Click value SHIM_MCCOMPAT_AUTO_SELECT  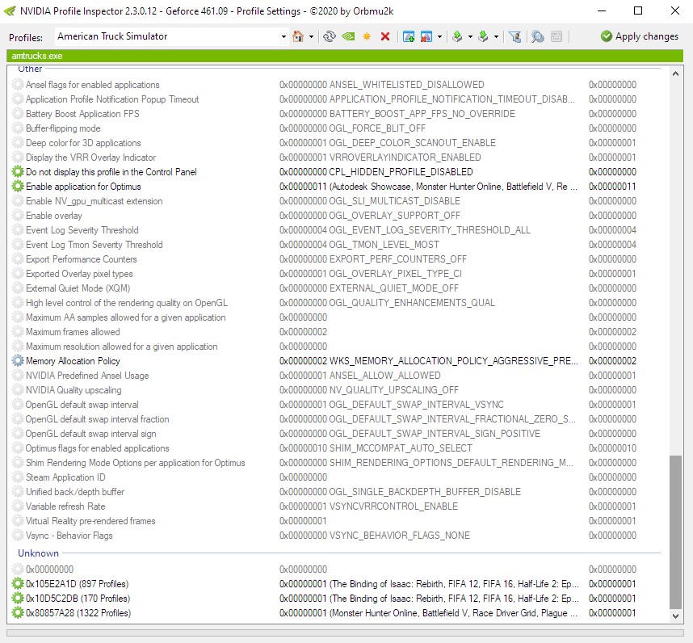point(401,448)
